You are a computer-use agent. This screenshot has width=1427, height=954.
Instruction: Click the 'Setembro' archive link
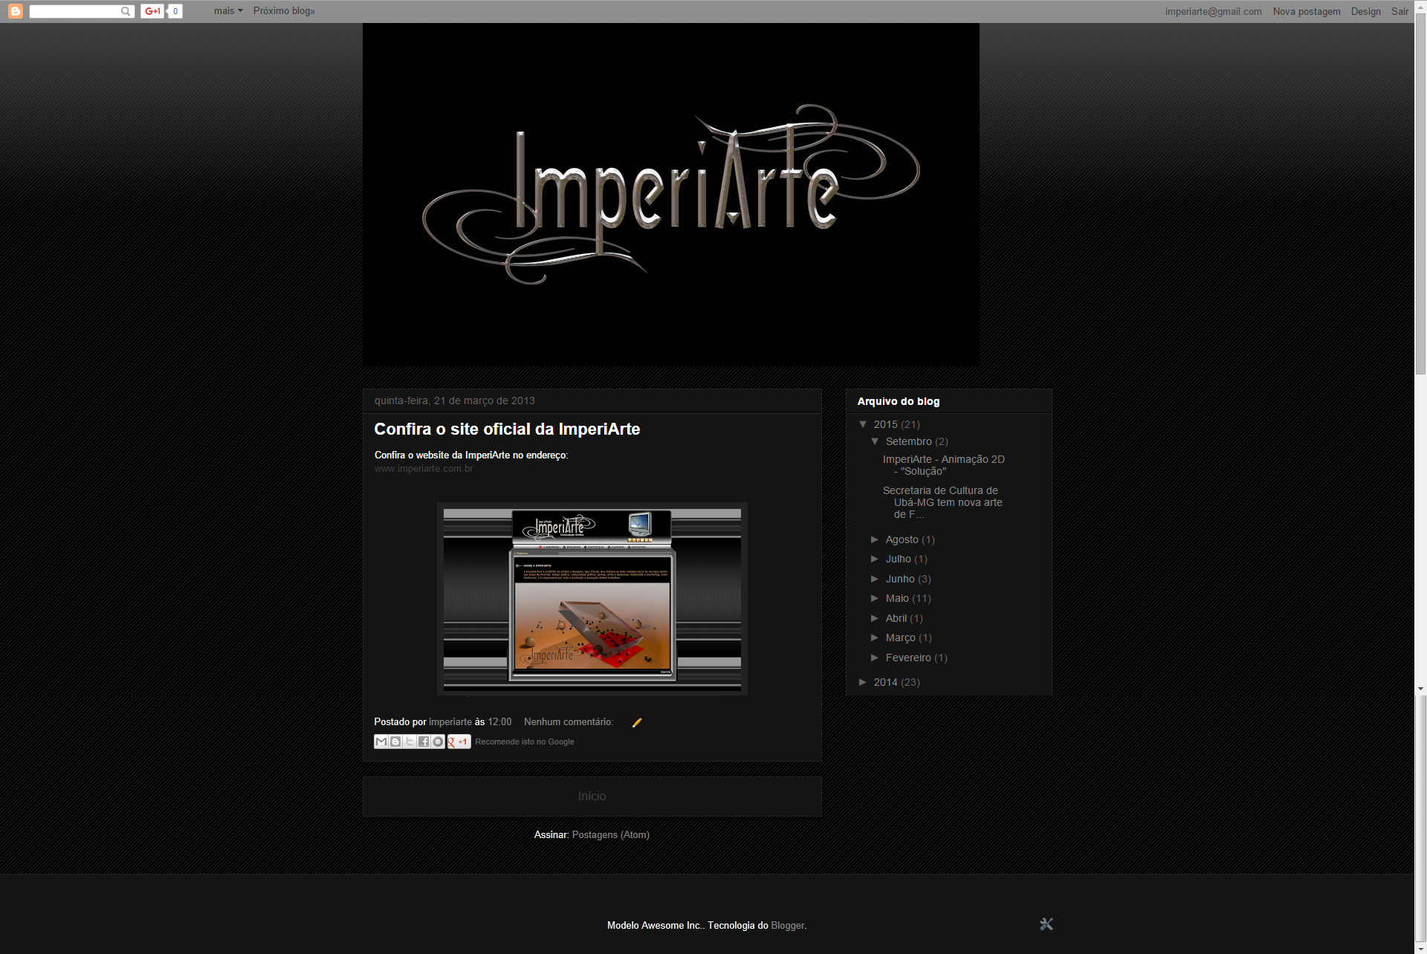click(x=908, y=441)
